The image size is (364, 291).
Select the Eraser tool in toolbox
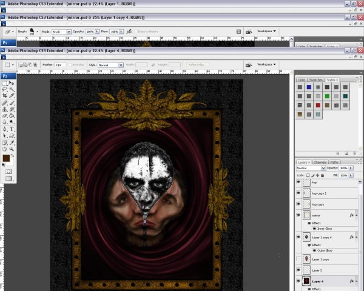(5, 116)
